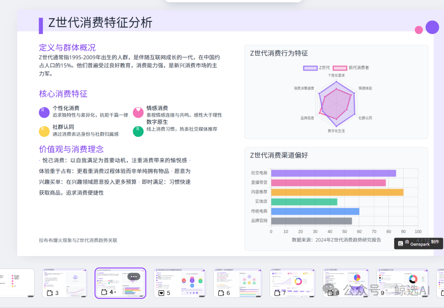Click the orange 内容推荐 bar
444x308 pixels.
coord(337,192)
